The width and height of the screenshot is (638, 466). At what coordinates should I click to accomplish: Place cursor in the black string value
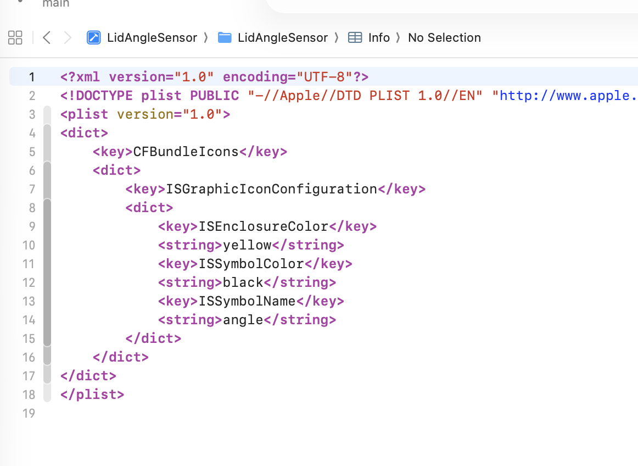[x=243, y=282]
